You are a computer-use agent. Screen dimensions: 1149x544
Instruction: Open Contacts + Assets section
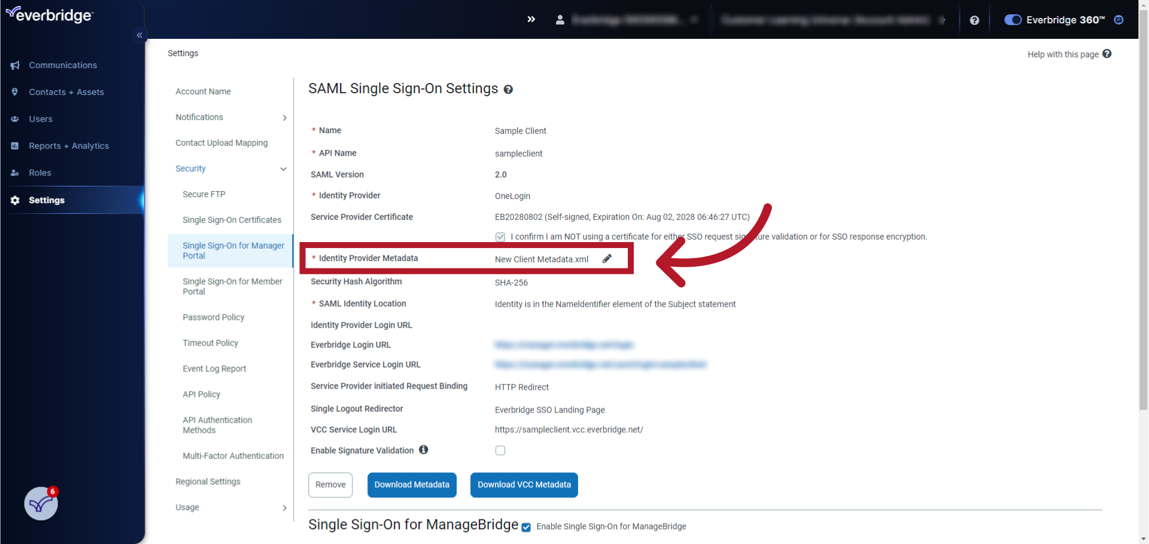point(66,92)
